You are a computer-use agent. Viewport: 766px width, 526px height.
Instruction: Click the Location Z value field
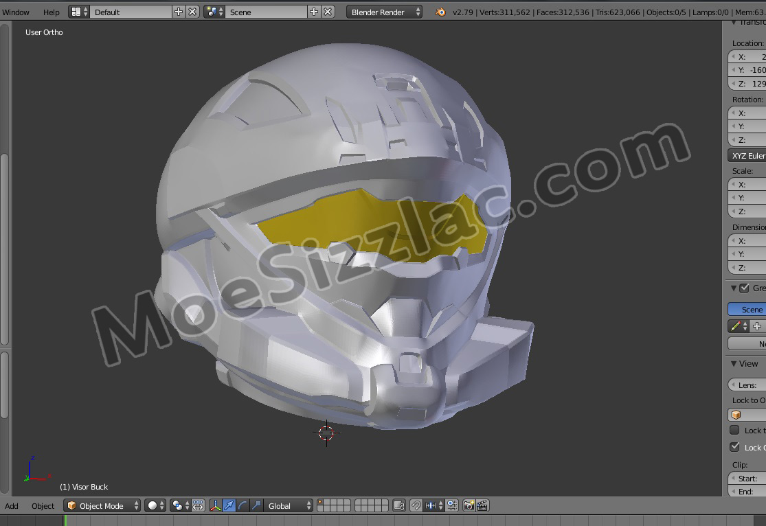click(747, 84)
